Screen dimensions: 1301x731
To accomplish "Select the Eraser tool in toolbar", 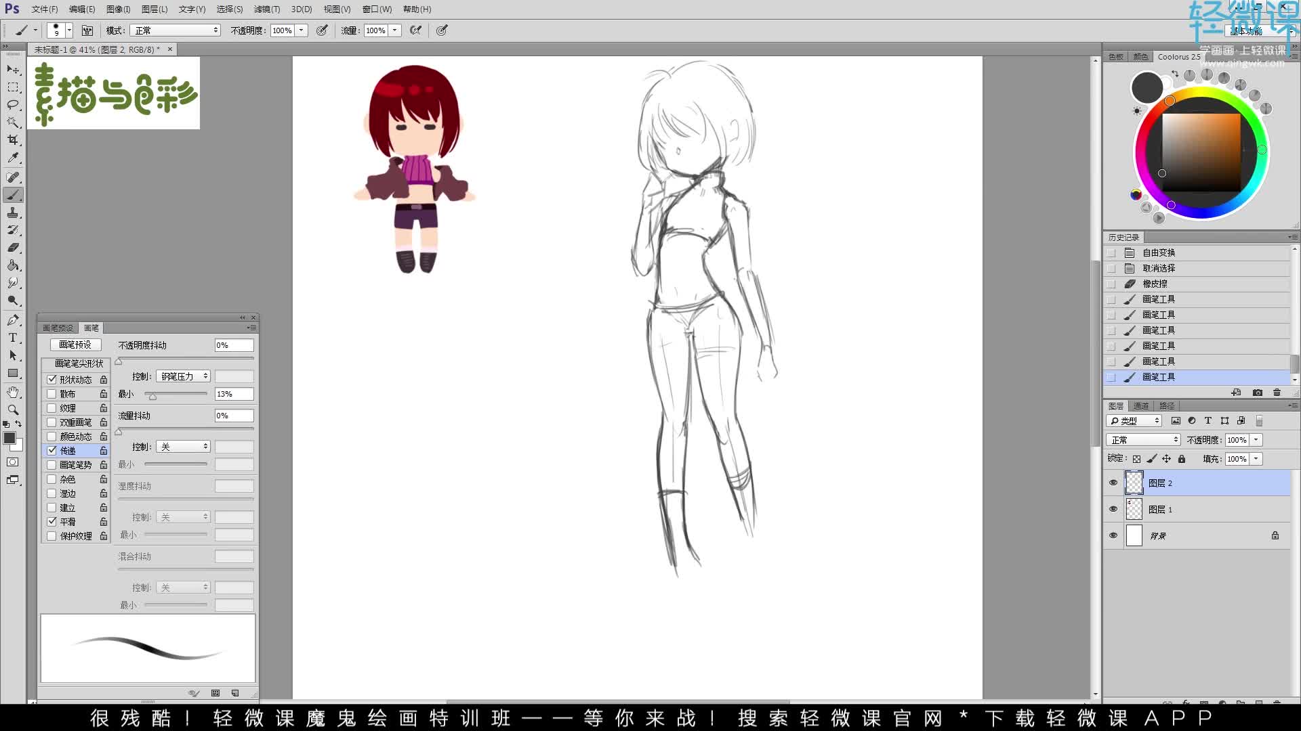I will [x=13, y=248].
